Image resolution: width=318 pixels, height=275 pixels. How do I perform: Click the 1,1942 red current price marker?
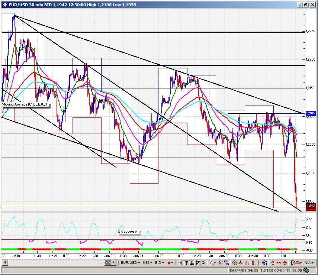pyautogui.click(x=310, y=206)
